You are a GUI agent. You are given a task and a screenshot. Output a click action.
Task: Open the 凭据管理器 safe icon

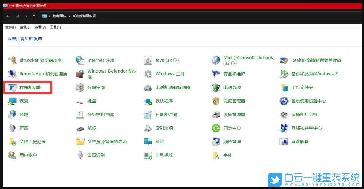(216, 101)
